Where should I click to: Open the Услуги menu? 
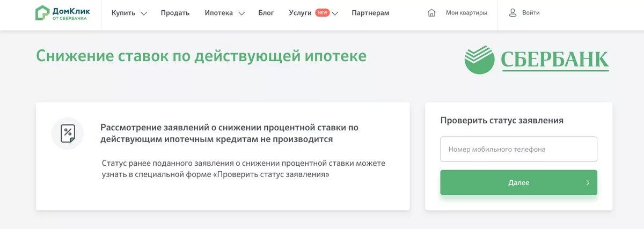[300, 13]
